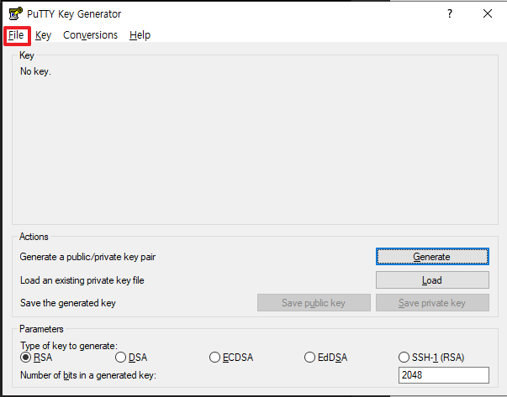Open the File menu
This screenshot has height=397, width=507.
point(16,35)
